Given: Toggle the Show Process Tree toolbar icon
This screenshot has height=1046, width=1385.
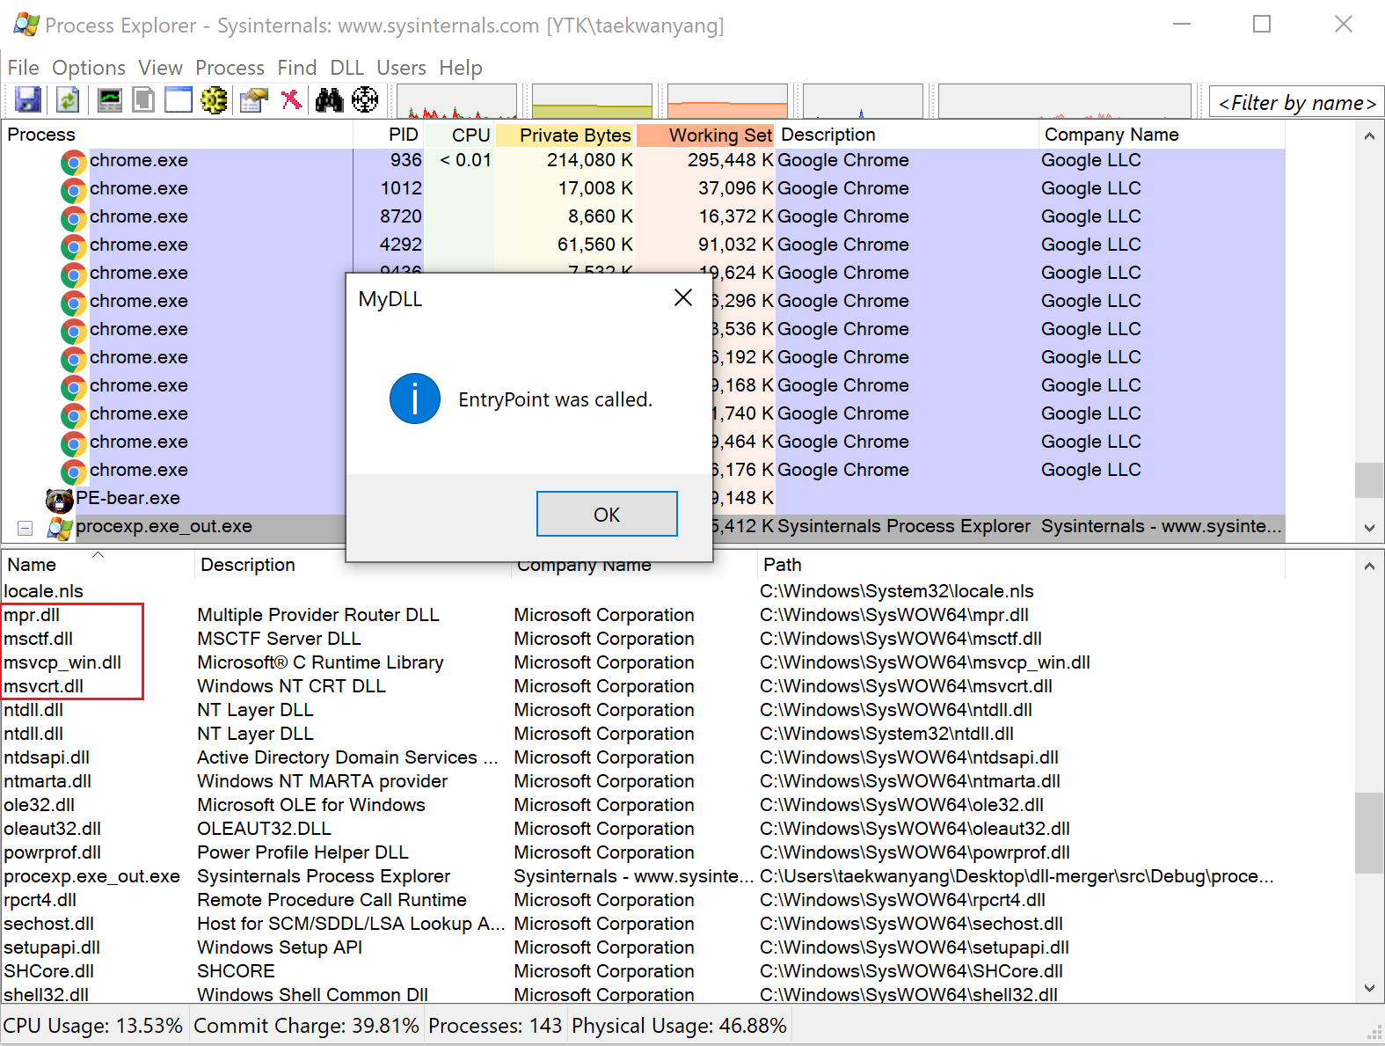Looking at the screenshot, I should click(143, 100).
